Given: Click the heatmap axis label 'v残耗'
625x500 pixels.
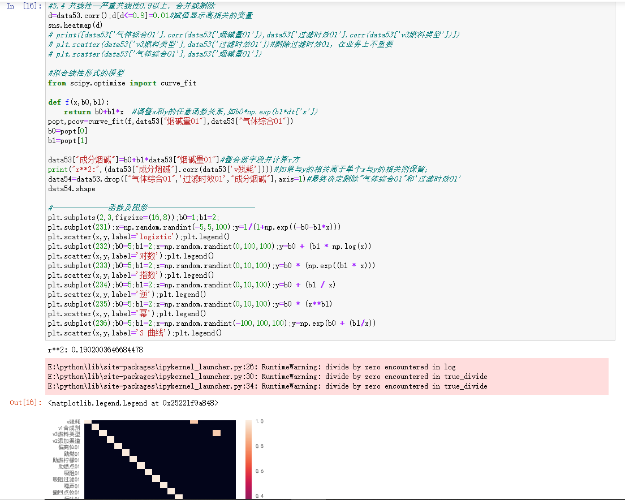Looking at the screenshot, I should (x=74, y=421).
